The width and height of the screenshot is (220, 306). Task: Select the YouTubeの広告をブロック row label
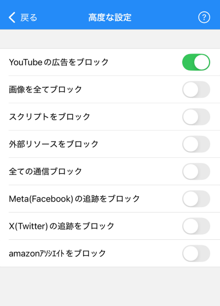point(59,62)
